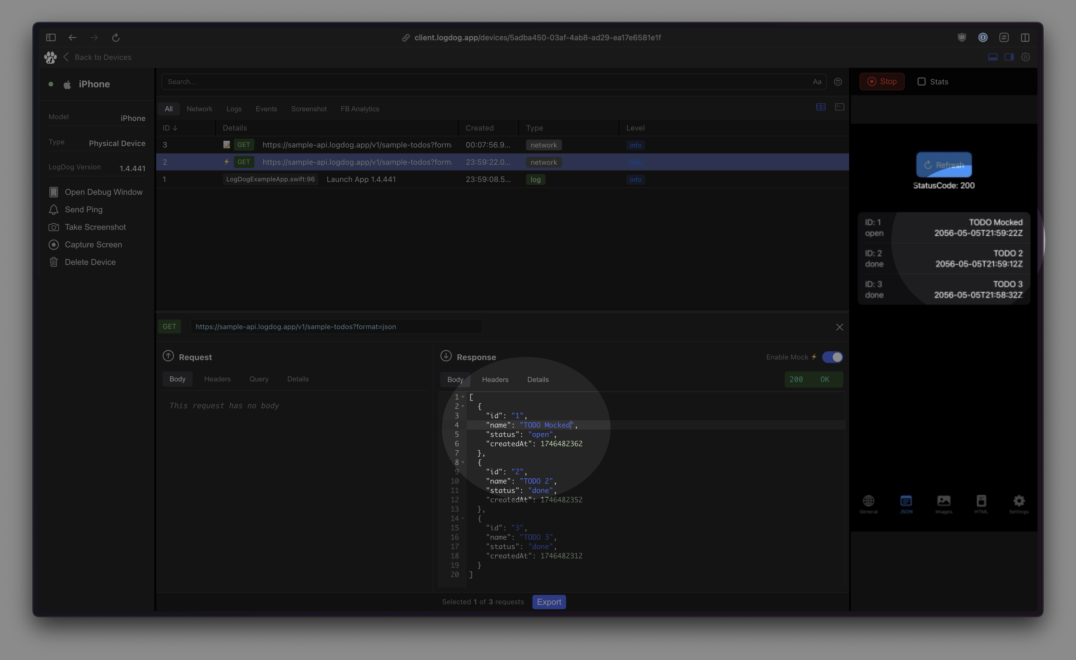Select the Screenshot filter tab
The width and height of the screenshot is (1076, 660).
coord(309,109)
